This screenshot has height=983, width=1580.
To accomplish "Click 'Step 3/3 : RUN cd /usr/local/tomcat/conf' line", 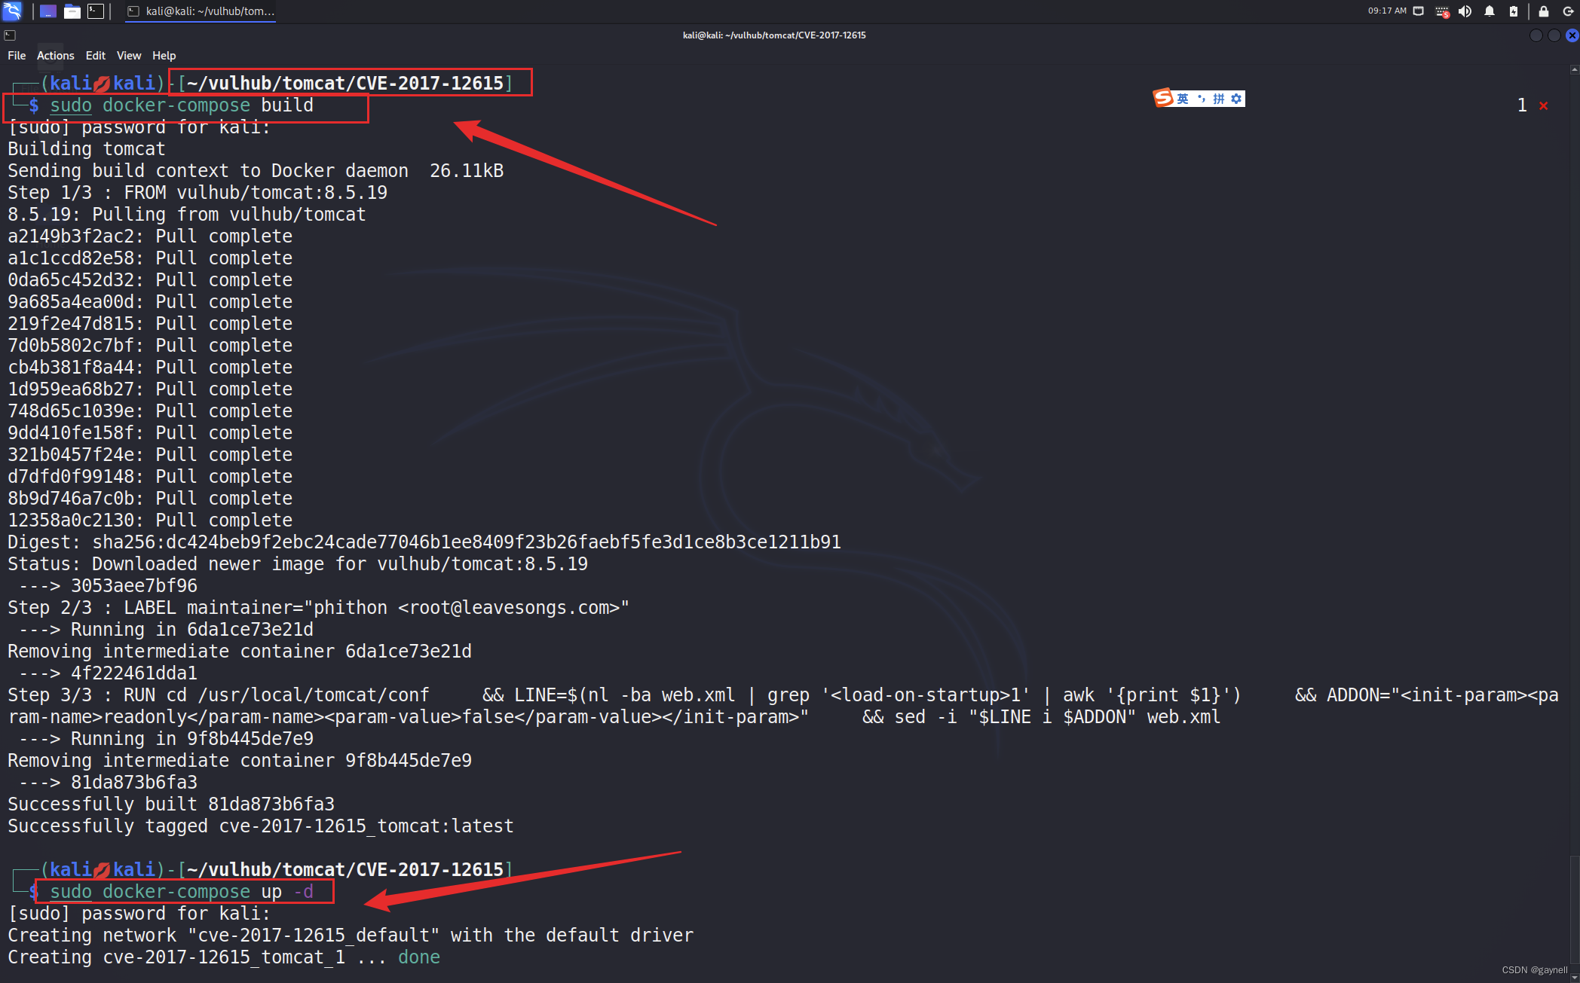I will [784, 706].
